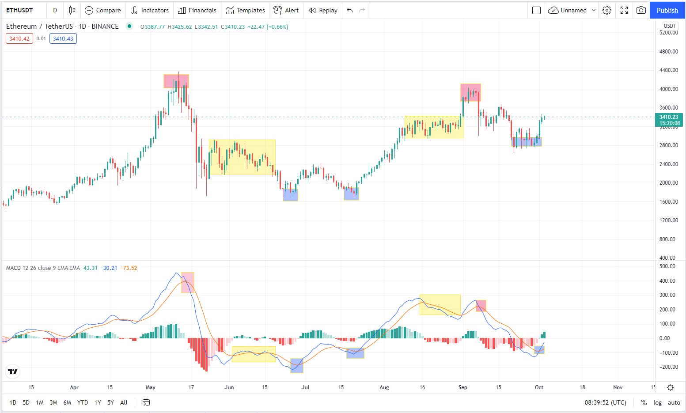Set range to 3M
The height and width of the screenshot is (413, 686).
point(53,402)
